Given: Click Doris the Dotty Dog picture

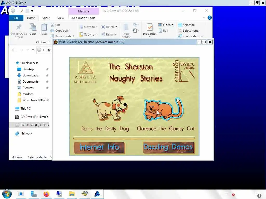Looking at the screenshot, I should tap(110, 108).
